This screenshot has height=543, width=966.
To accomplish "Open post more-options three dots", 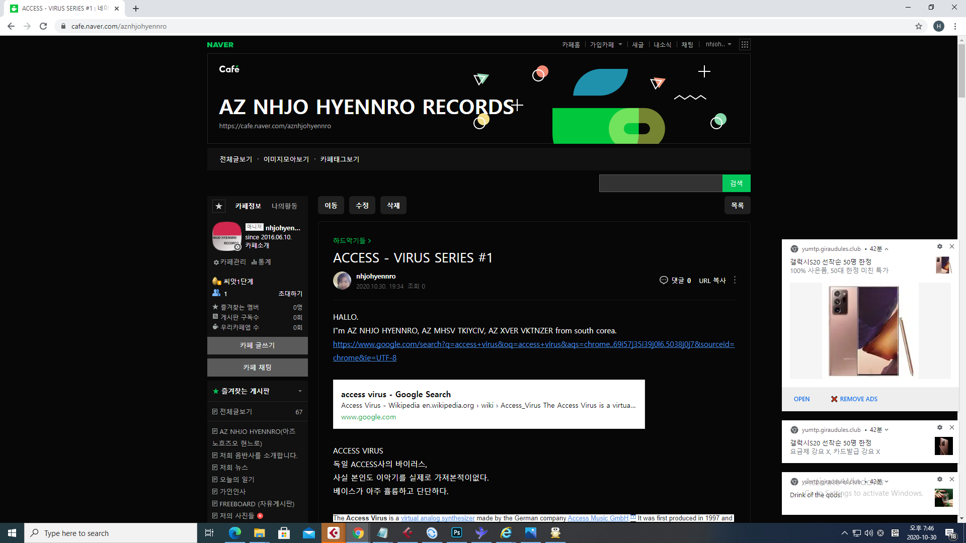I will coord(735,280).
